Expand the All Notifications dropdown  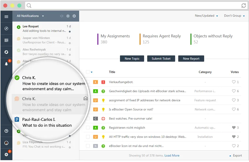(x=30, y=16)
